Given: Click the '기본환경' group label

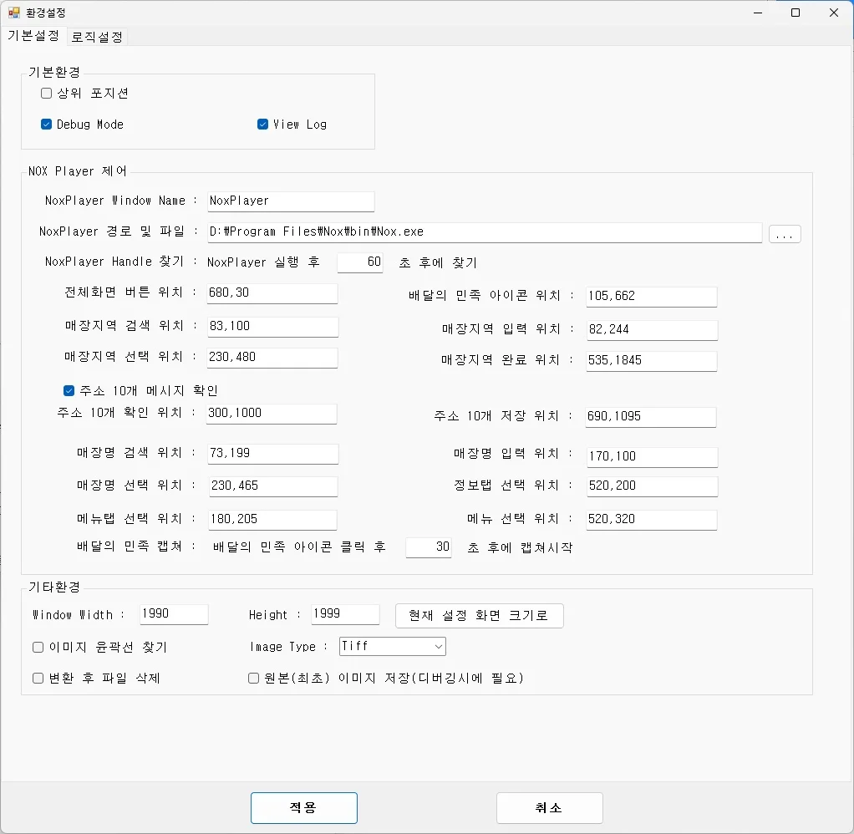Looking at the screenshot, I should coord(54,72).
